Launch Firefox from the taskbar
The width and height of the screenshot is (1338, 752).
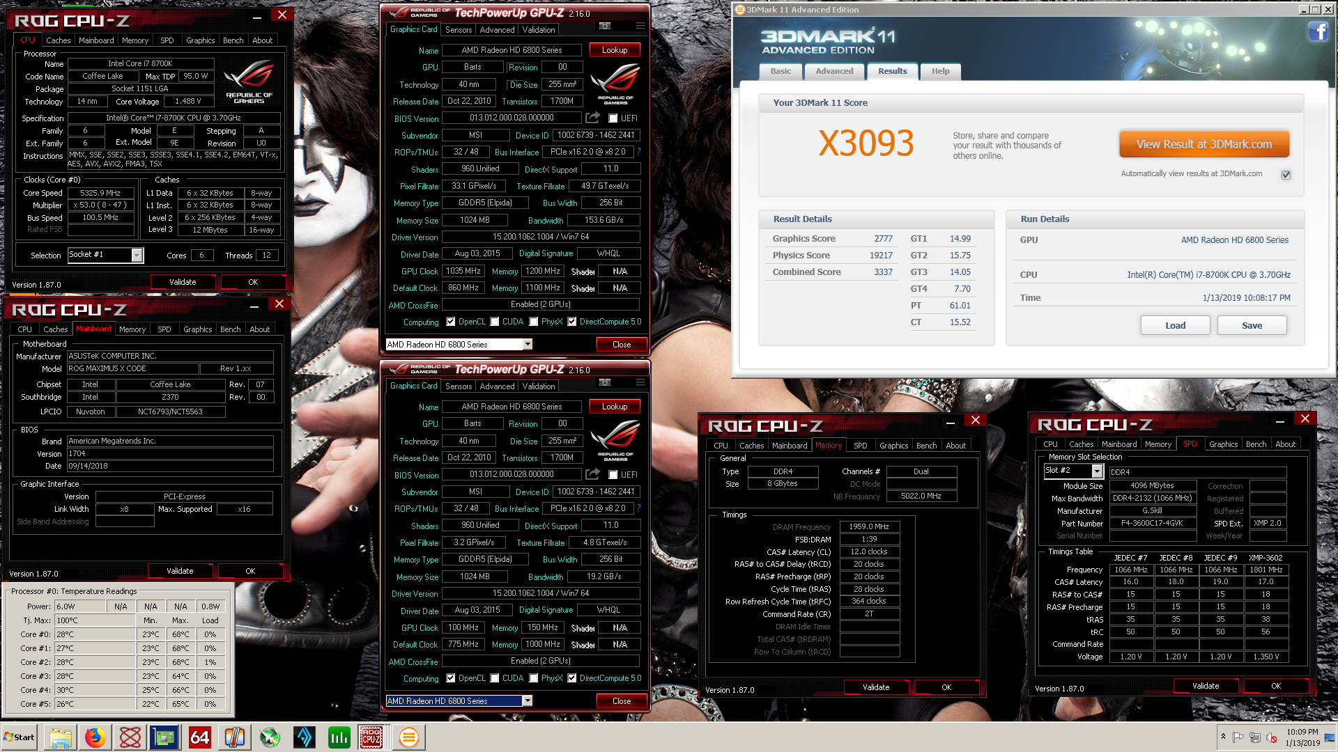[x=95, y=737]
